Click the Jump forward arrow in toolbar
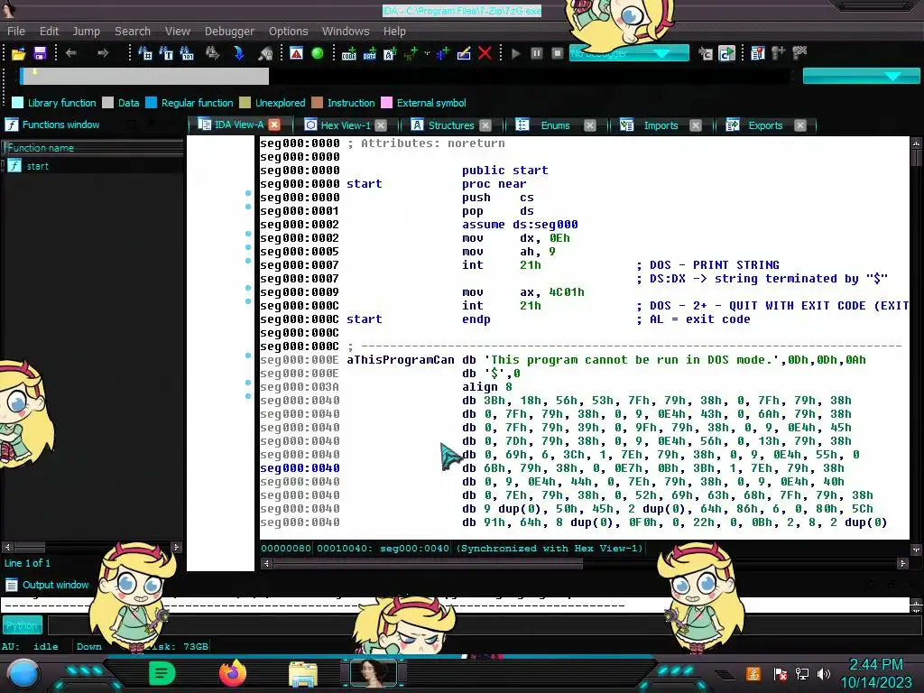Screen dimensions: 924x693 (103, 53)
